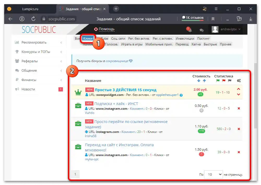Click the socpublic.com address field
The height and width of the screenshot is (185, 261).
[x=61, y=19]
